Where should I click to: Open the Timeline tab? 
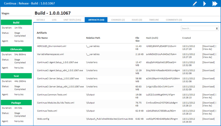click(154, 20)
